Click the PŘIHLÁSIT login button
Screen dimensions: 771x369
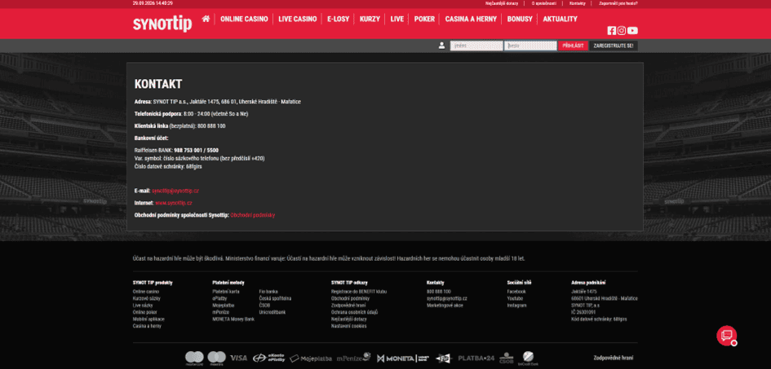coord(573,46)
